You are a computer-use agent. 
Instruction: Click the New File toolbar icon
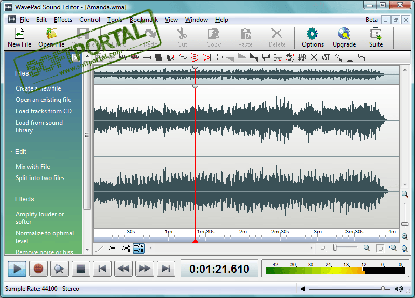[20, 34]
